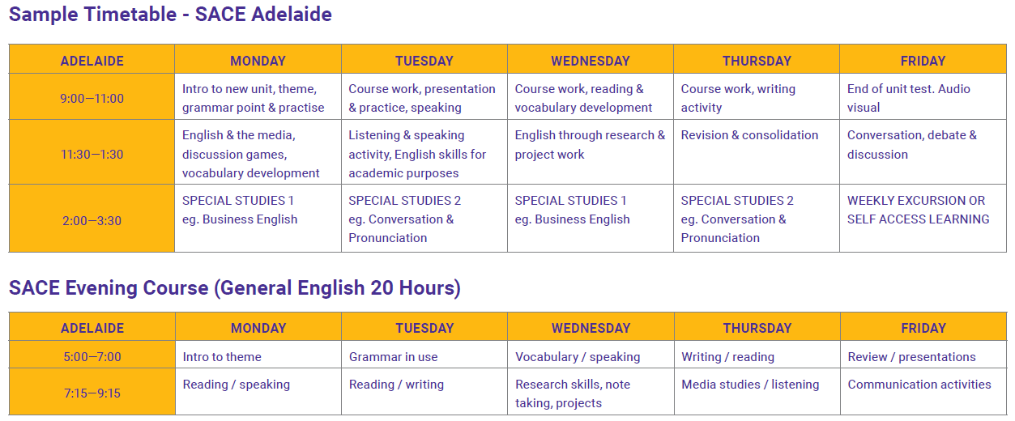
Task: Click 'English through research & project work' cell
Action: tap(590, 145)
